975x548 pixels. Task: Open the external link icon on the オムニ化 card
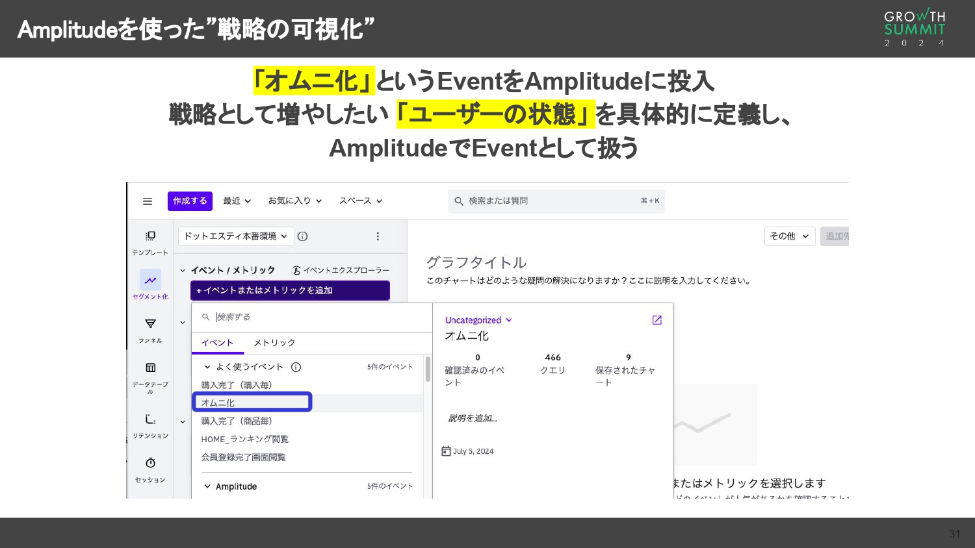click(657, 319)
